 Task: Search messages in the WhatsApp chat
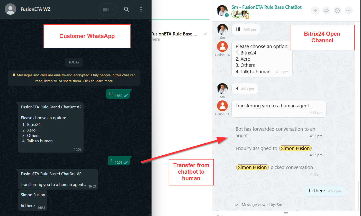[126, 10]
